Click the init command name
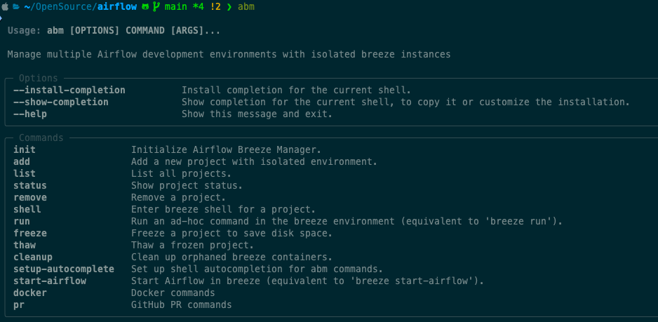 point(24,149)
